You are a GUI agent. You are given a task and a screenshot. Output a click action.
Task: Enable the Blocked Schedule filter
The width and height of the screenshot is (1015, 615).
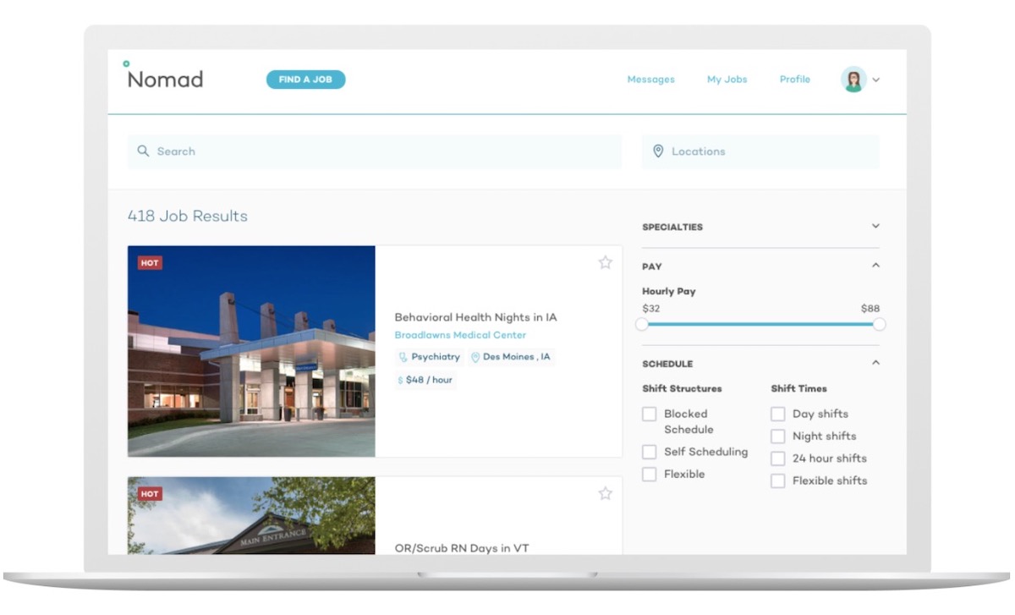pos(650,414)
